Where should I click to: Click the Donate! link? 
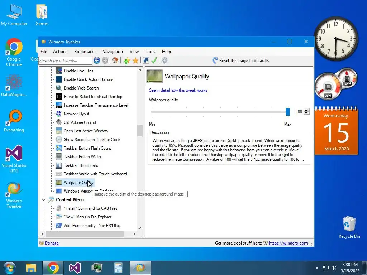pos(52,243)
